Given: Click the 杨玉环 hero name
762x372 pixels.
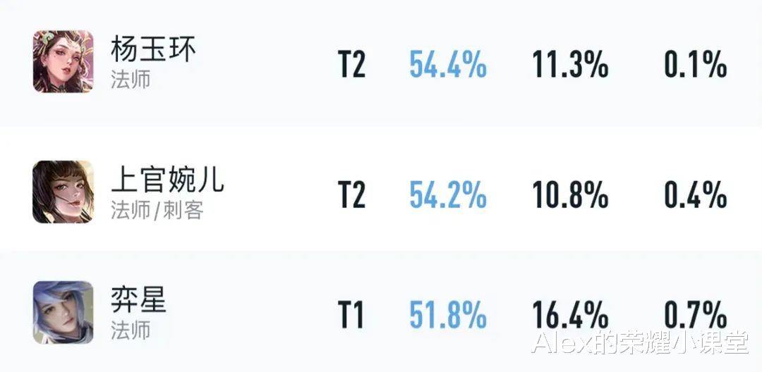Looking at the screenshot, I should click(x=153, y=50).
